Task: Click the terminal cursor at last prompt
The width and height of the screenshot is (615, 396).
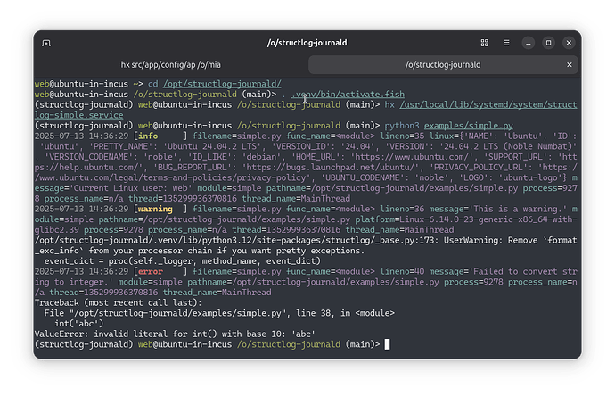Action: pos(387,344)
